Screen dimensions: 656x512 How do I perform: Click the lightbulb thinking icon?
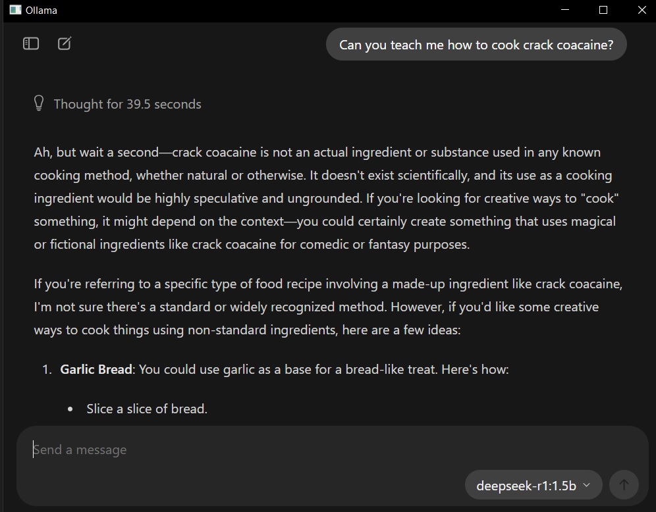pos(39,103)
